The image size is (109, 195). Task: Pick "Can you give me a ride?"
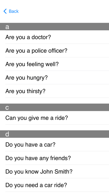(x=54, y=118)
